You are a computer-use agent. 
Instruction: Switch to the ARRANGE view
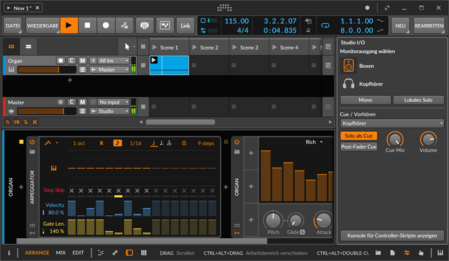tap(37, 253)
